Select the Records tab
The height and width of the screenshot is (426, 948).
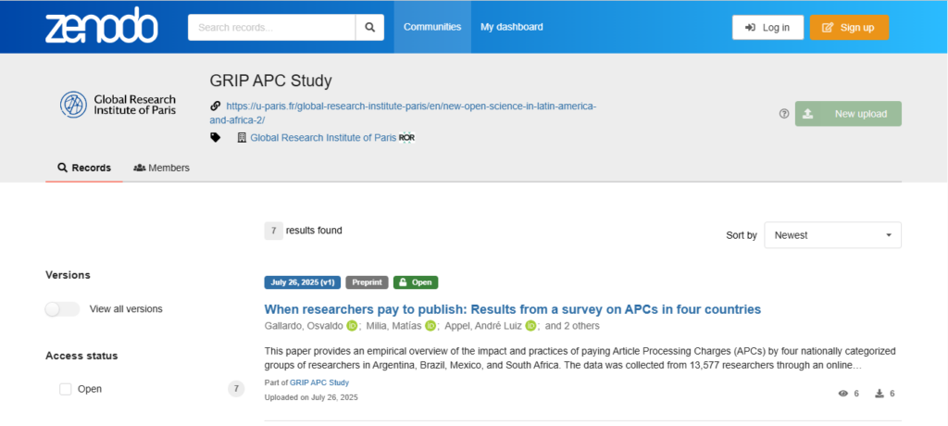[84, 168]
